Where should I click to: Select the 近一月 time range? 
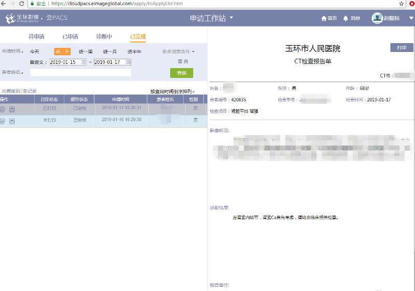110,51
